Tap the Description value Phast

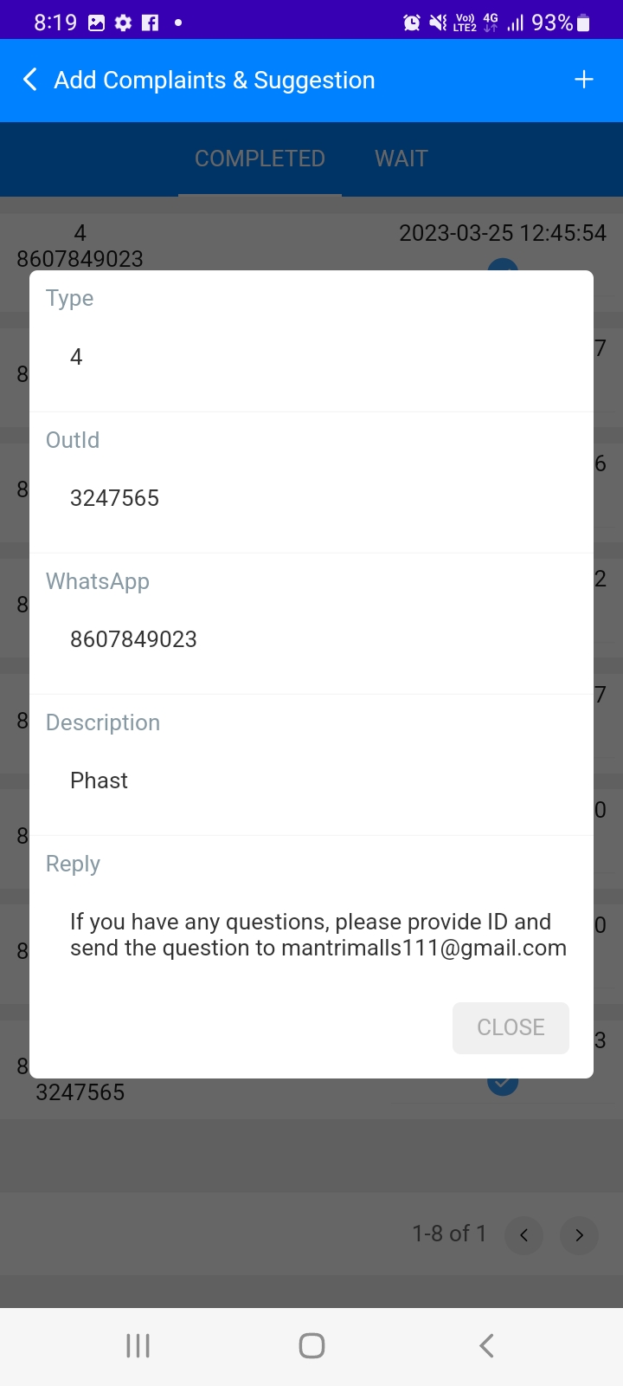pos(99,780)
